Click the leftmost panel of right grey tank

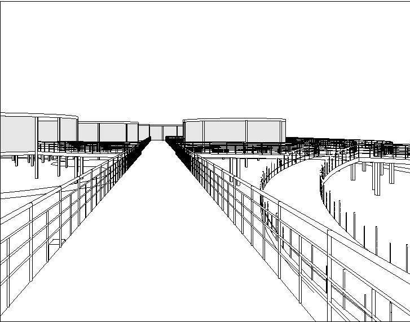(x=193, y=131)
